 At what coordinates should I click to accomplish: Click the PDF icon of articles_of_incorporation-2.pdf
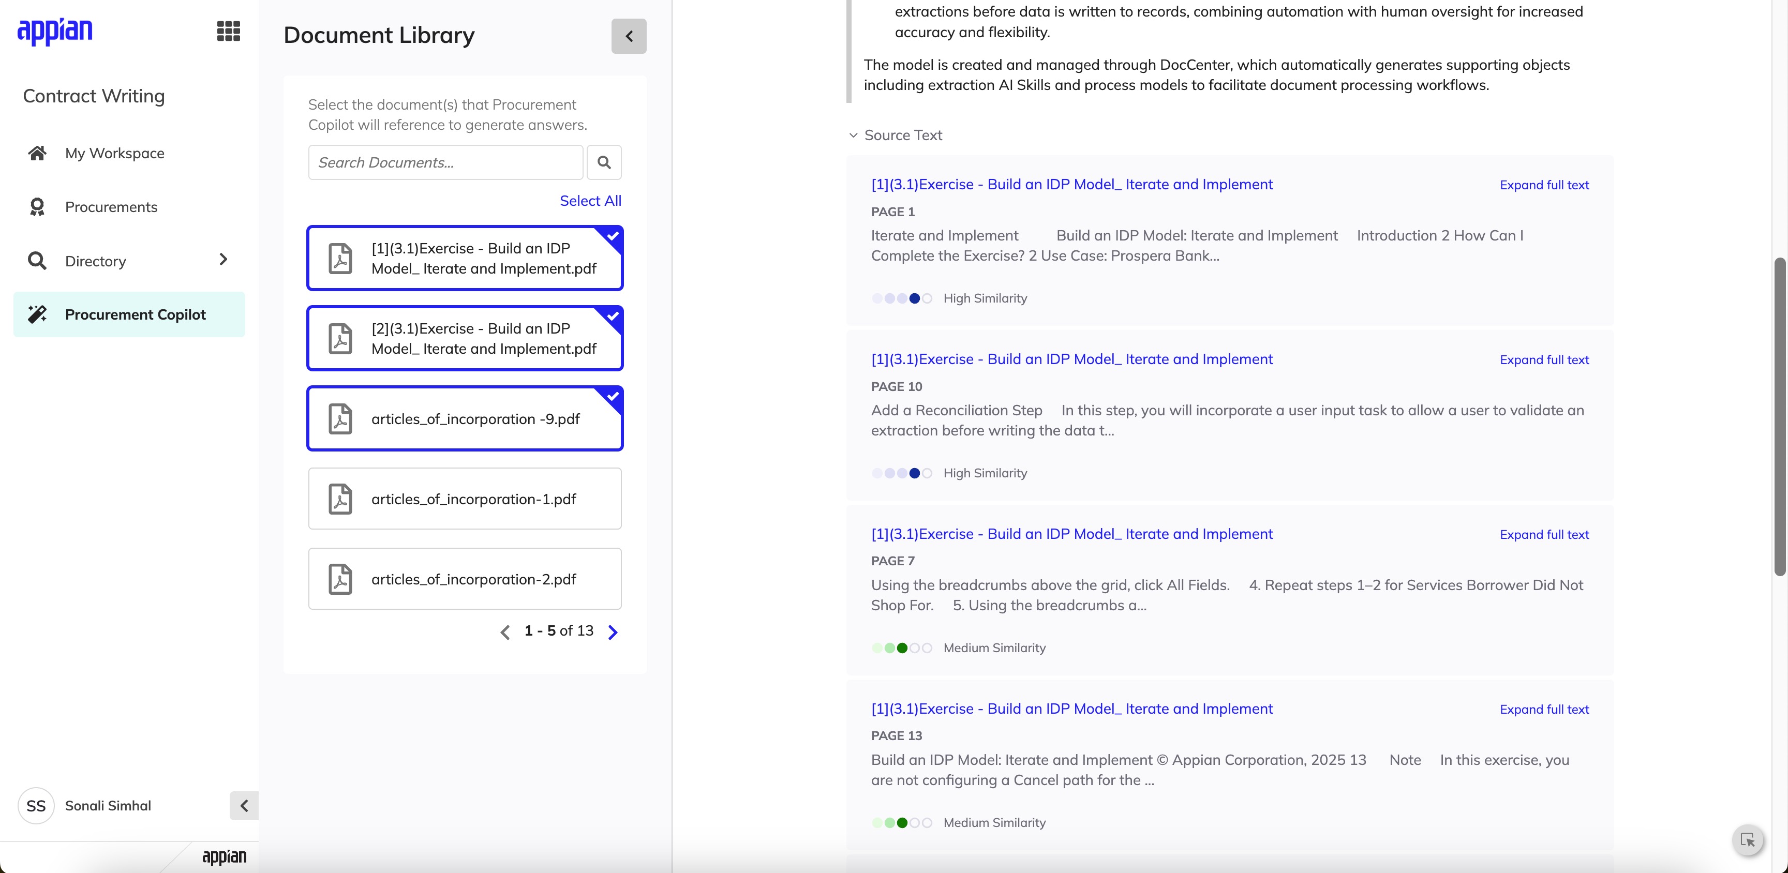pyautogui.click(x=340, y=579)
